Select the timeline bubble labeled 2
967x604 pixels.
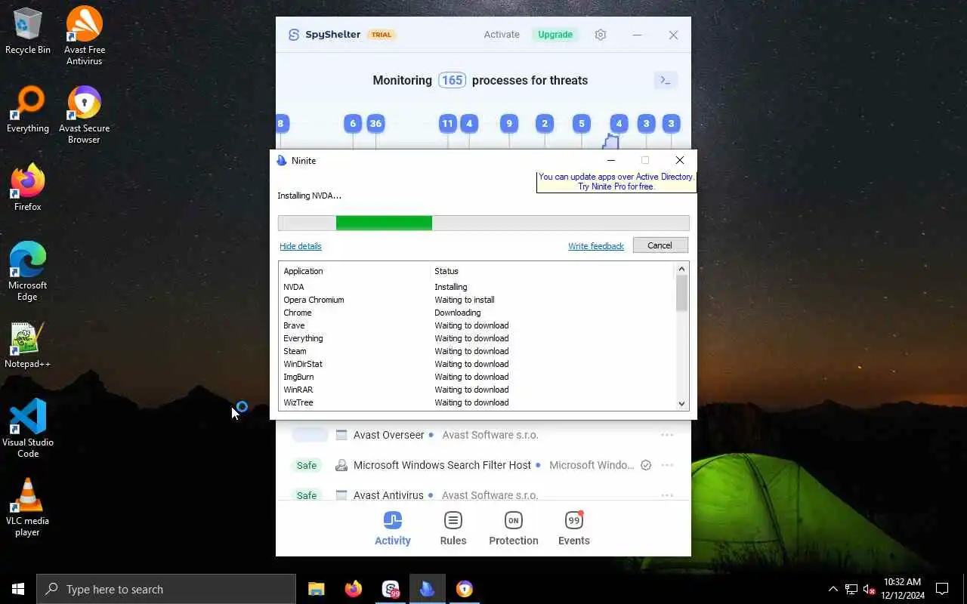[x=545, y=123]
